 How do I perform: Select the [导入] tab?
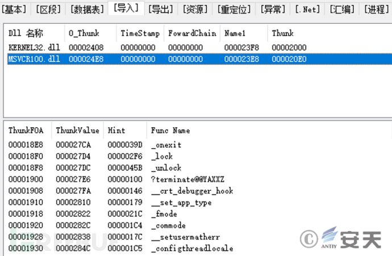(x=126, y=9)
